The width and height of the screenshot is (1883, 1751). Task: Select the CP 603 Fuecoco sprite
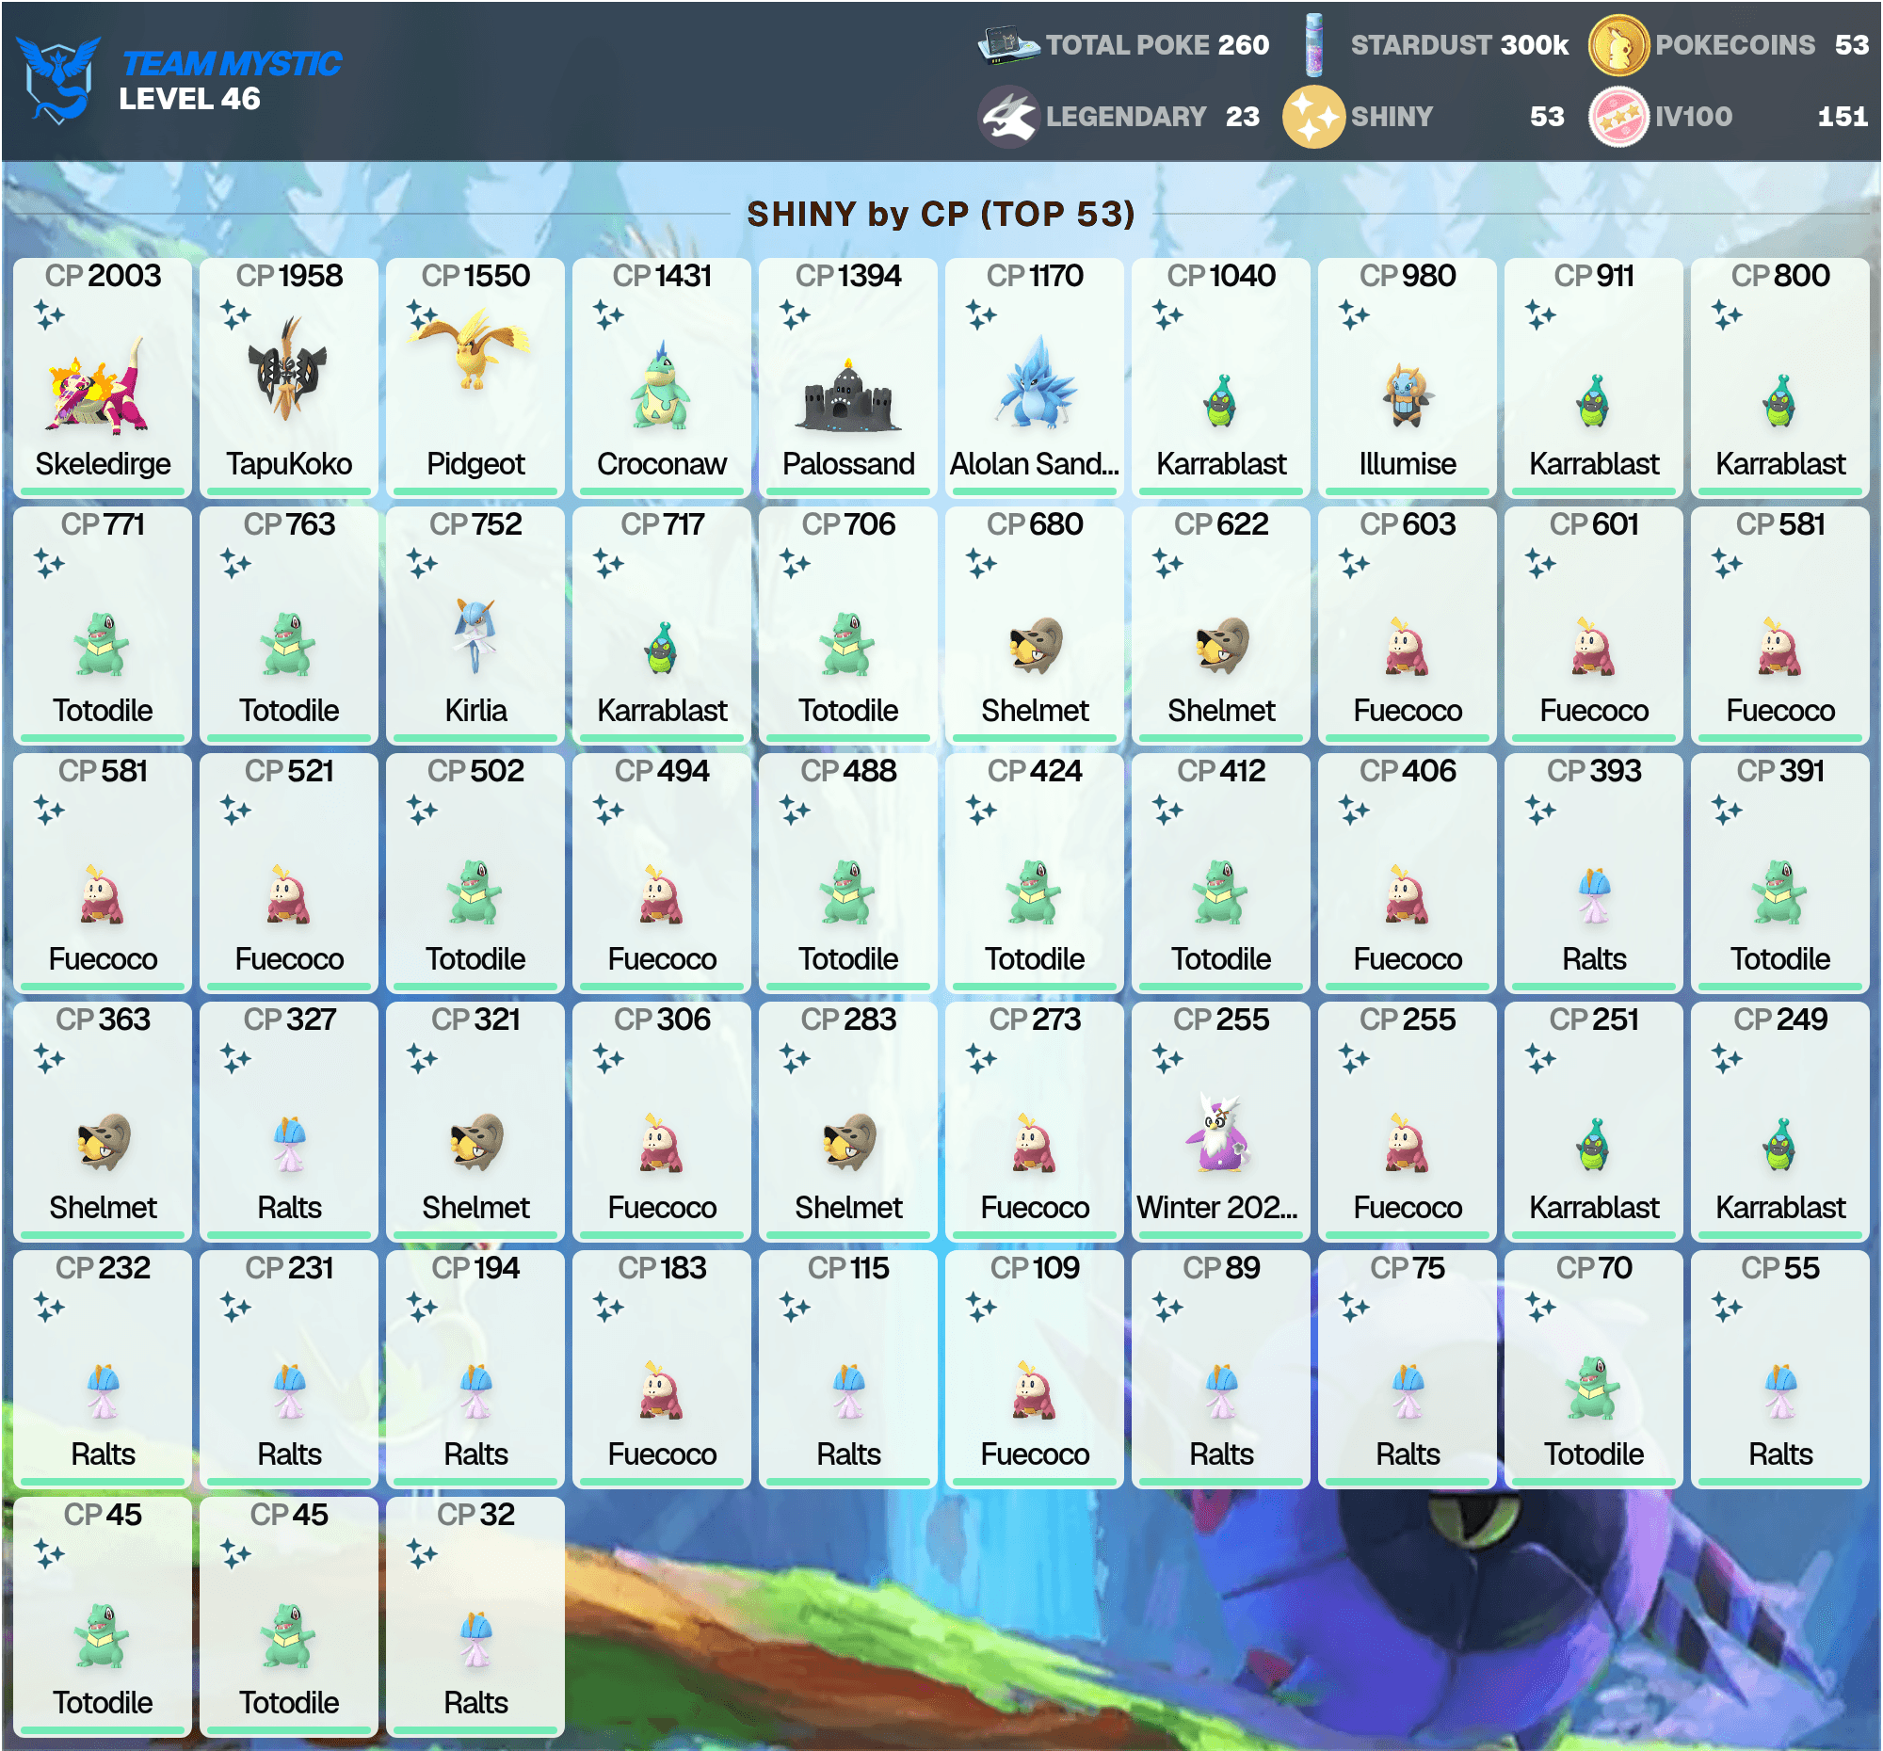(1406, 647)
